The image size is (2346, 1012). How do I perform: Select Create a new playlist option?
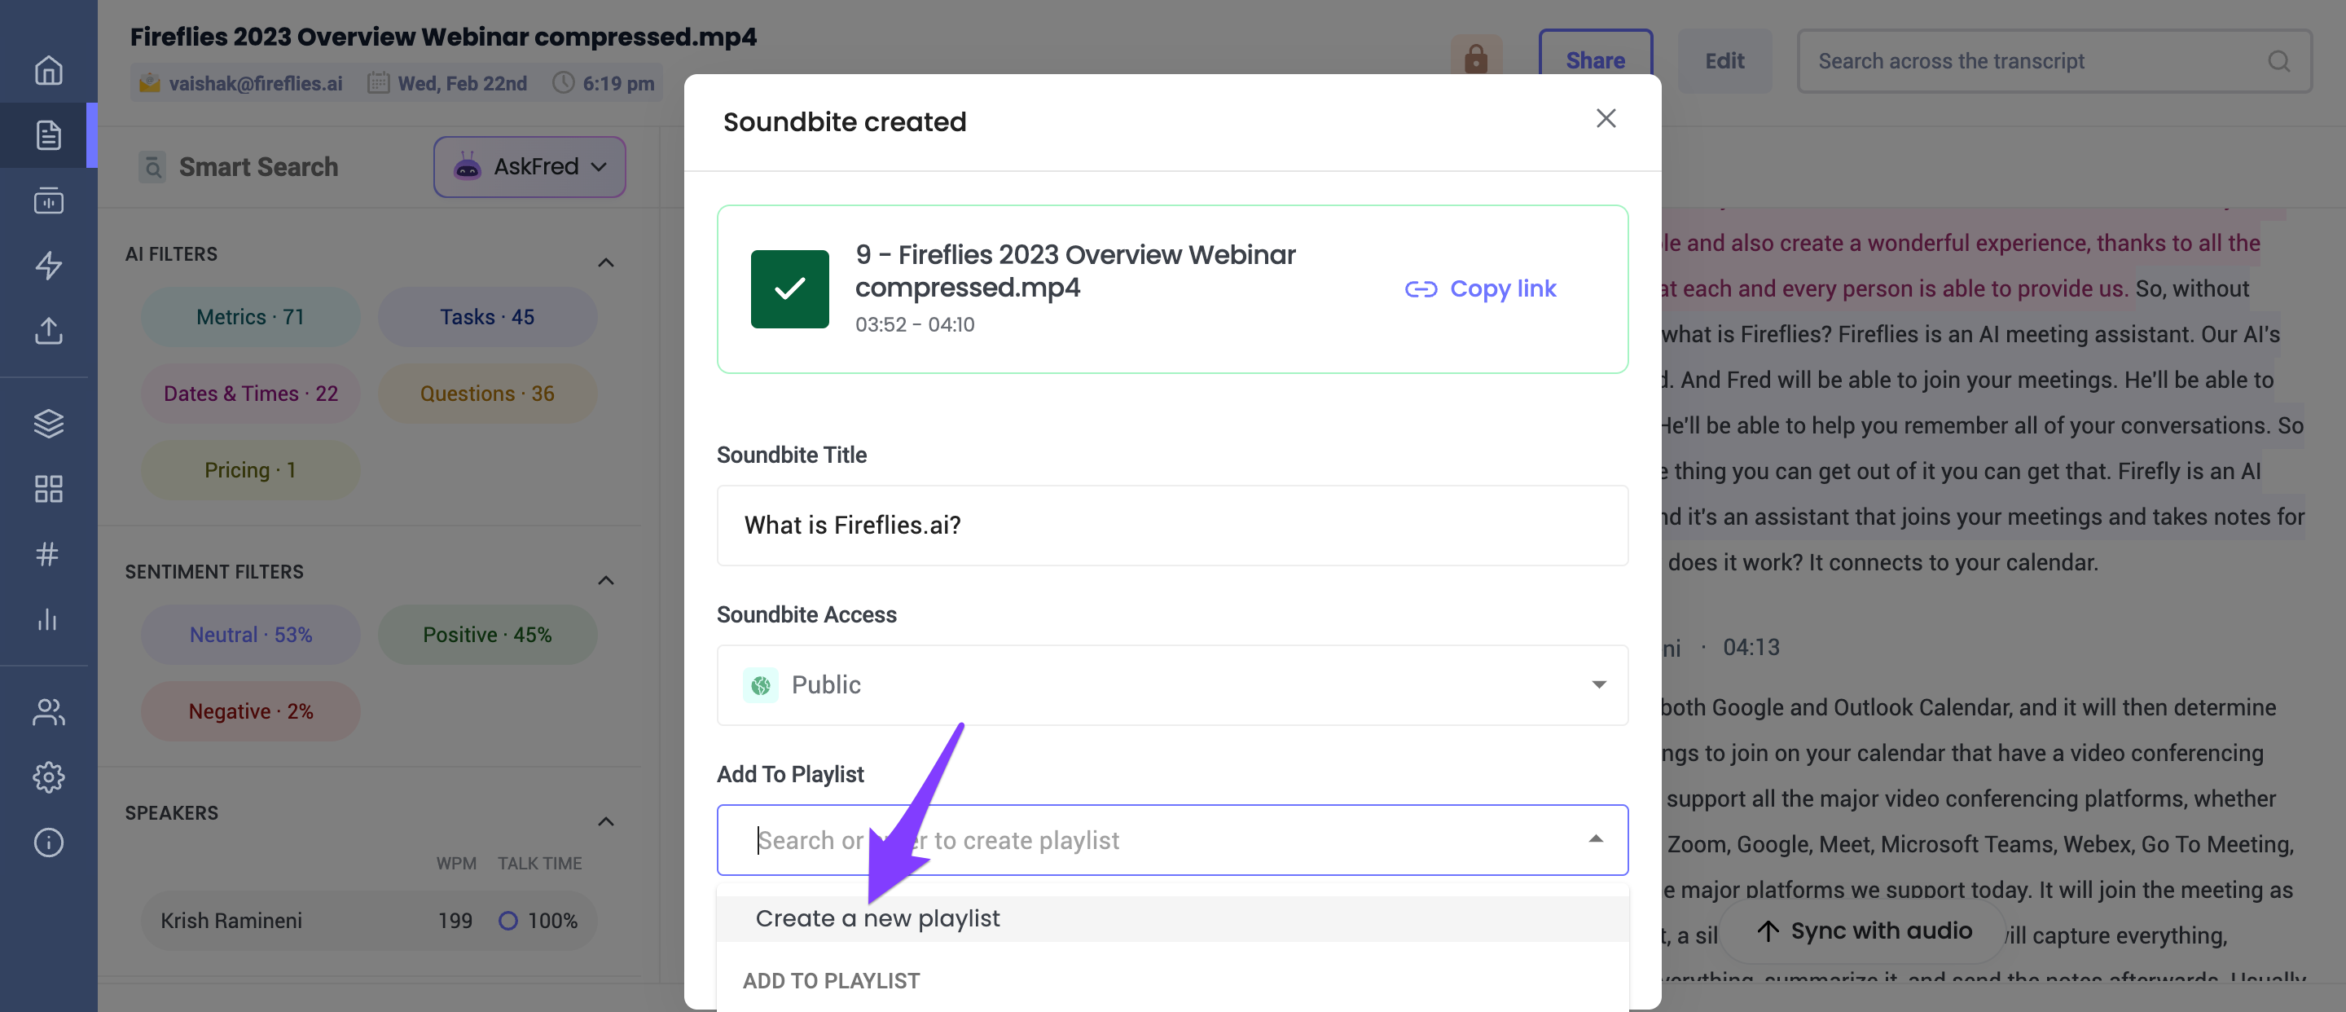1172,918
